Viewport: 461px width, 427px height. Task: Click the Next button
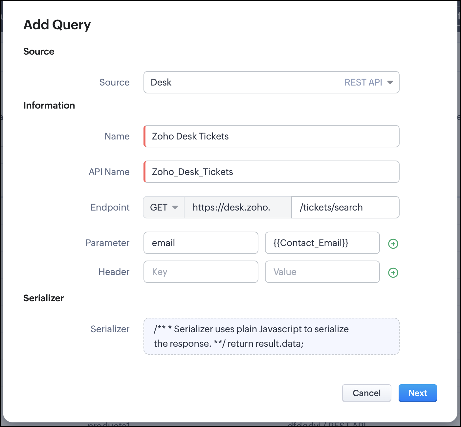click(418, 393)
